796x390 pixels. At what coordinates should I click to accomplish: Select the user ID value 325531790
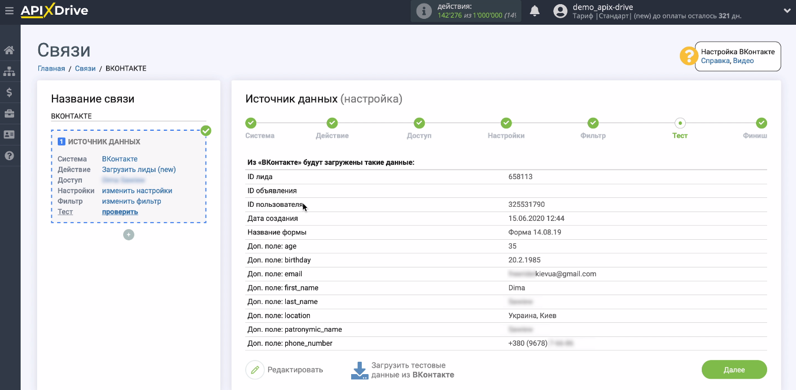click(x=527, y=204)
